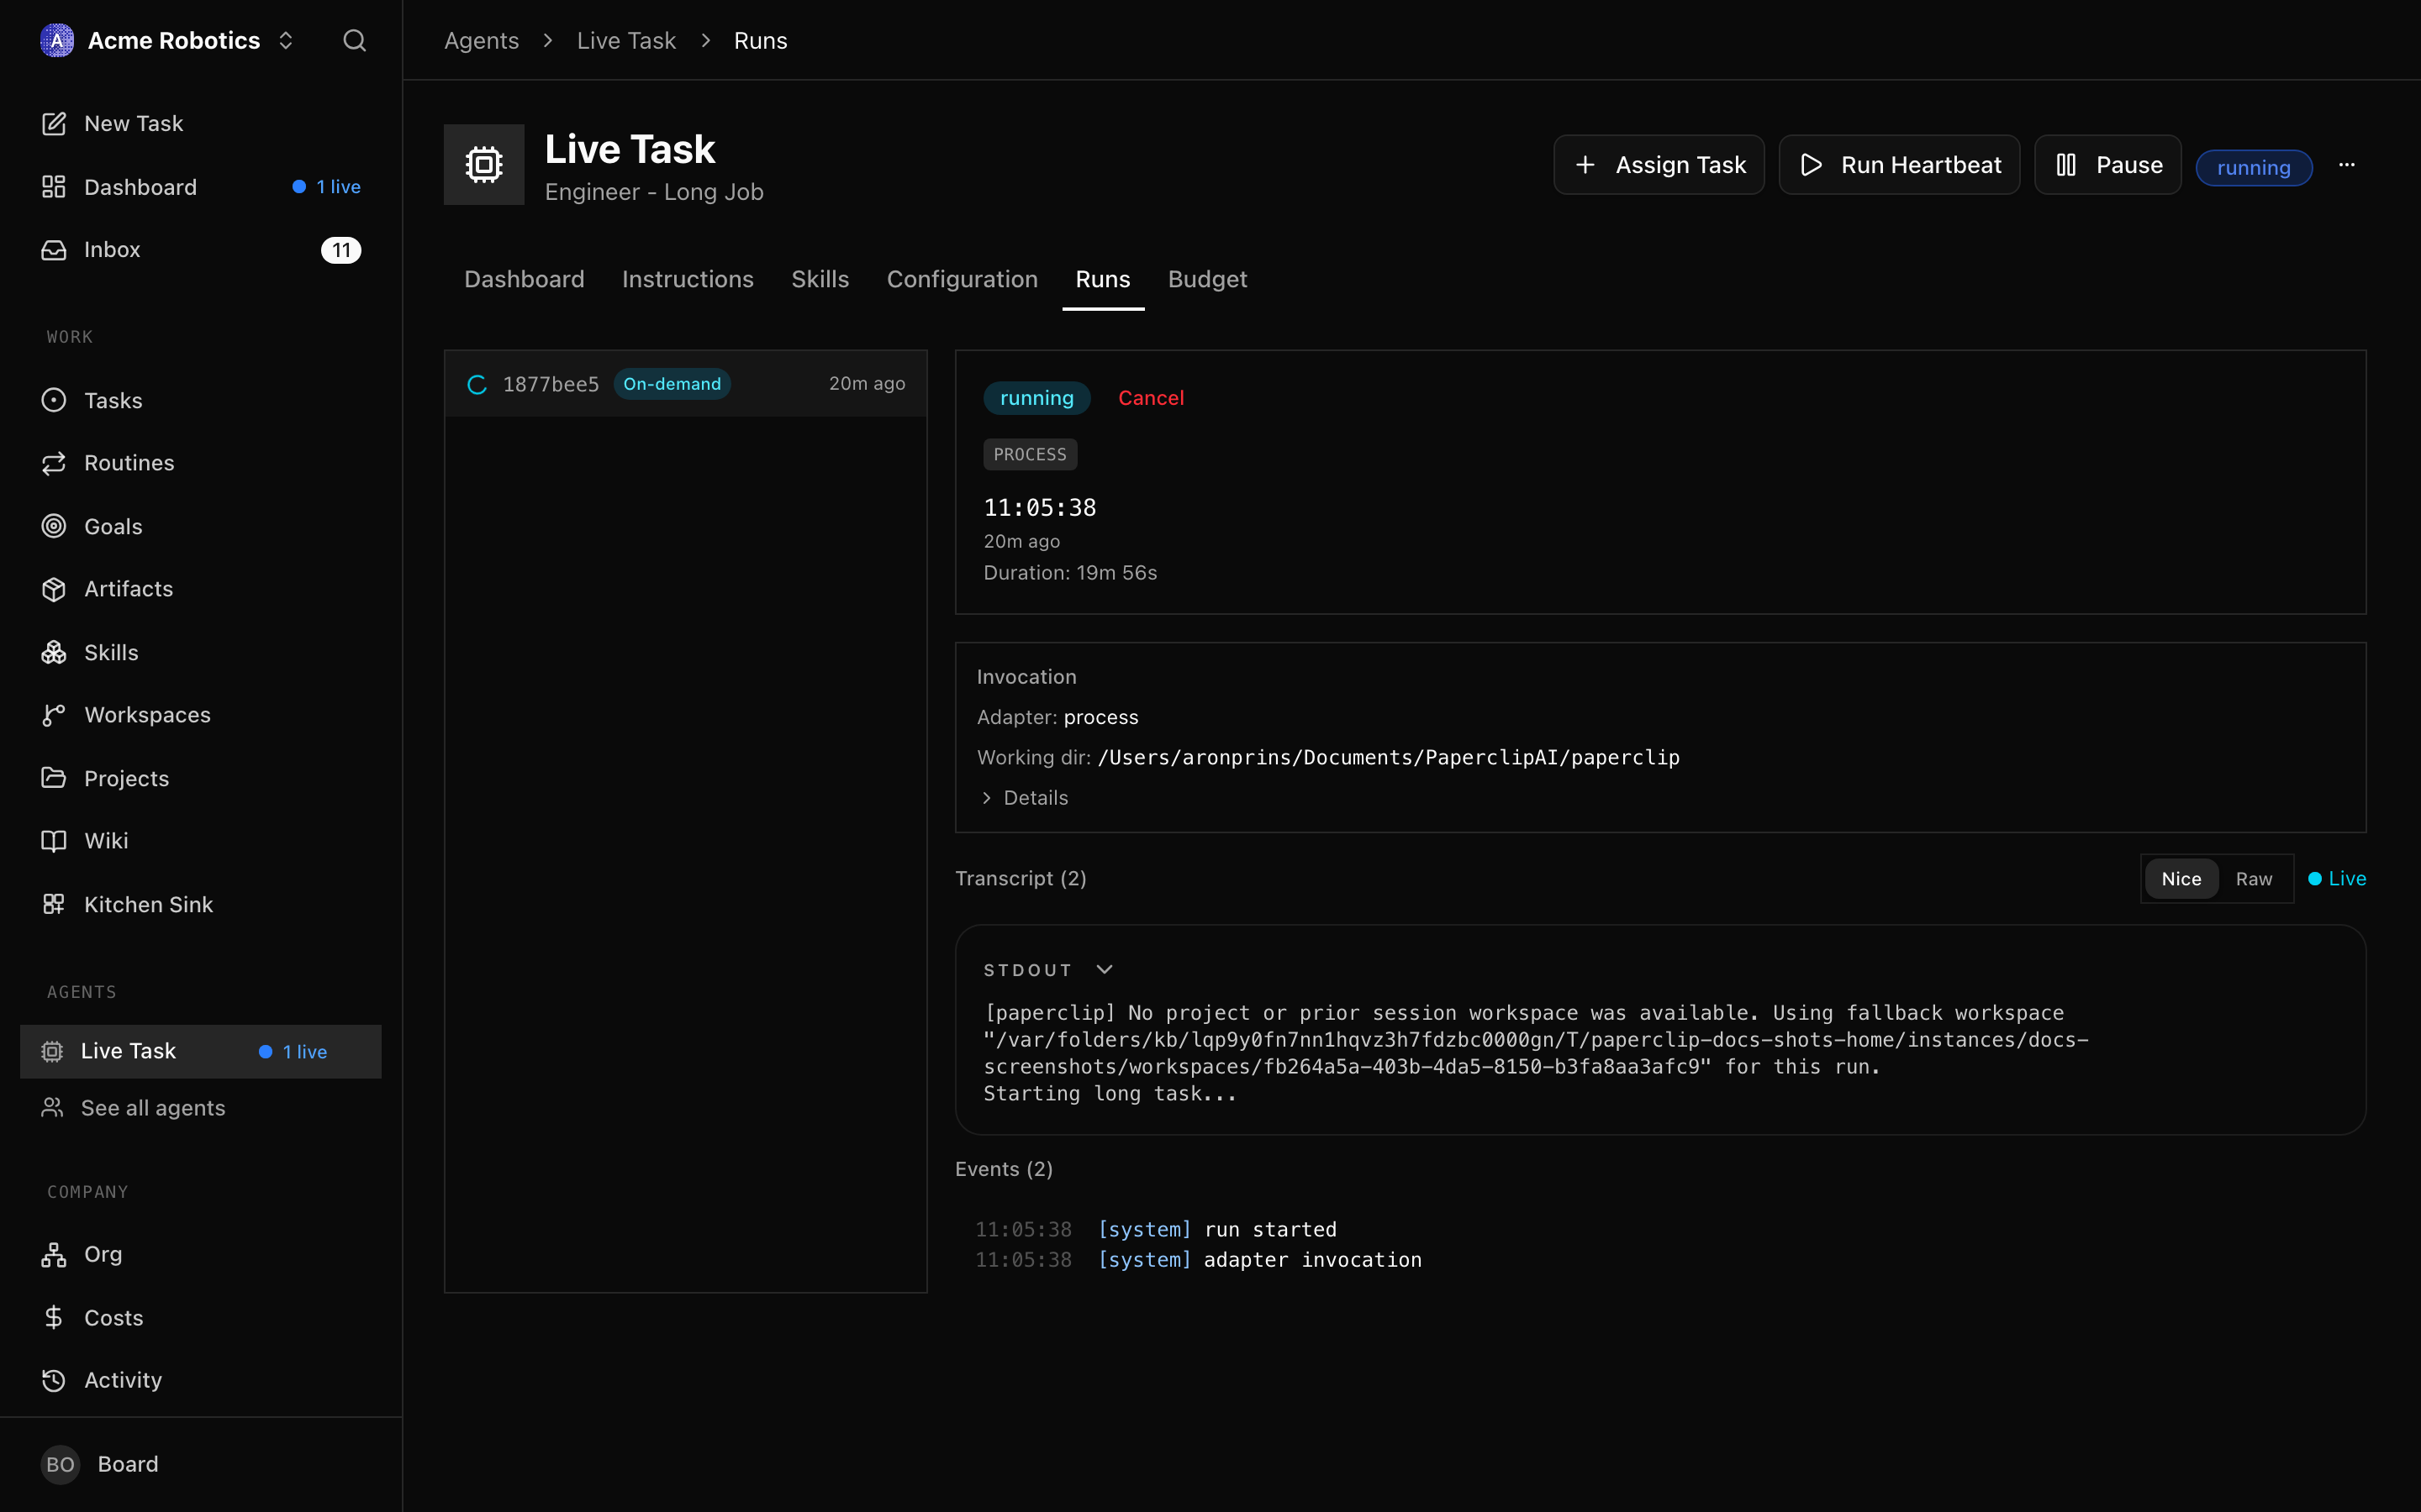This screenshot has height=1512, width=2421.
Task: Click the BO Board avatar
Action: pos(60,1464)
